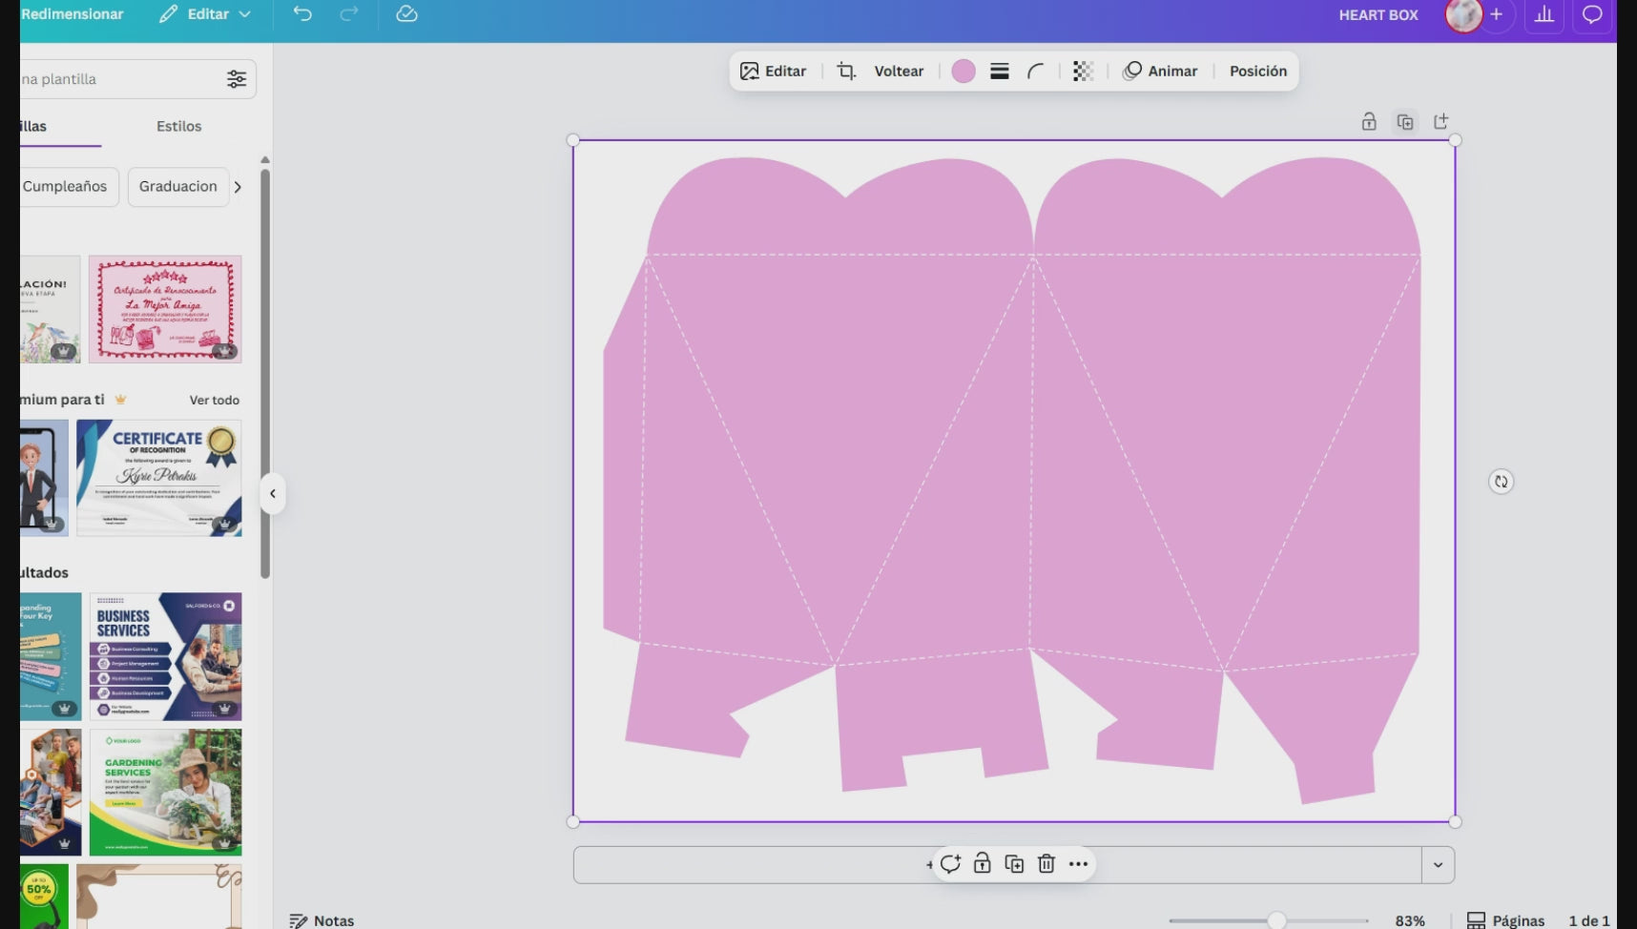Open the Posición menu
The width and height of the screenshot is (1637, 929).
point(1257,72)
